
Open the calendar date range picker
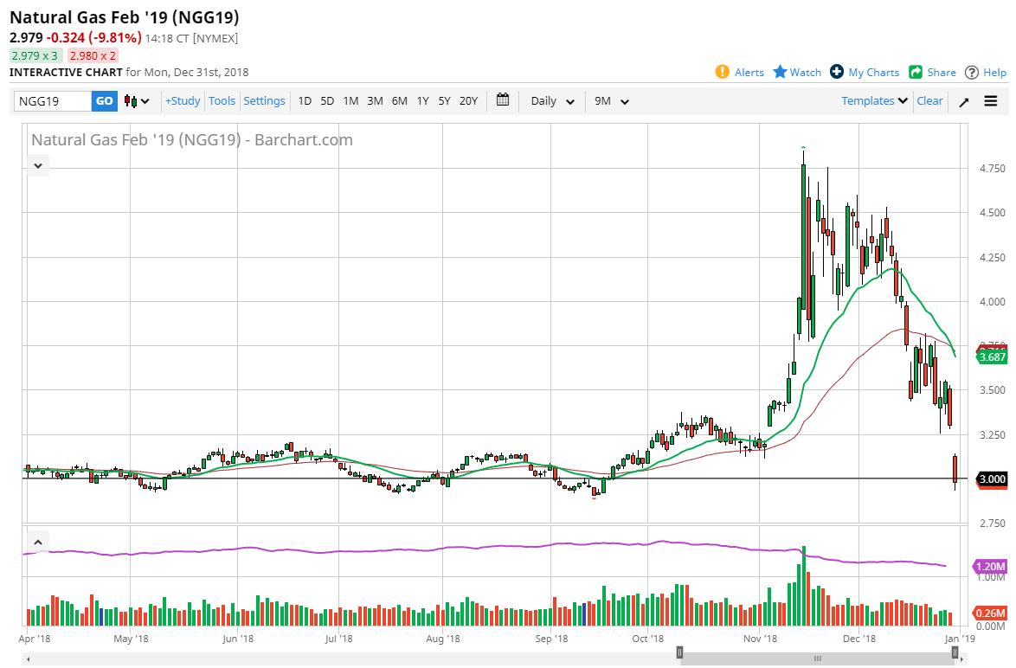click(503, 100)
